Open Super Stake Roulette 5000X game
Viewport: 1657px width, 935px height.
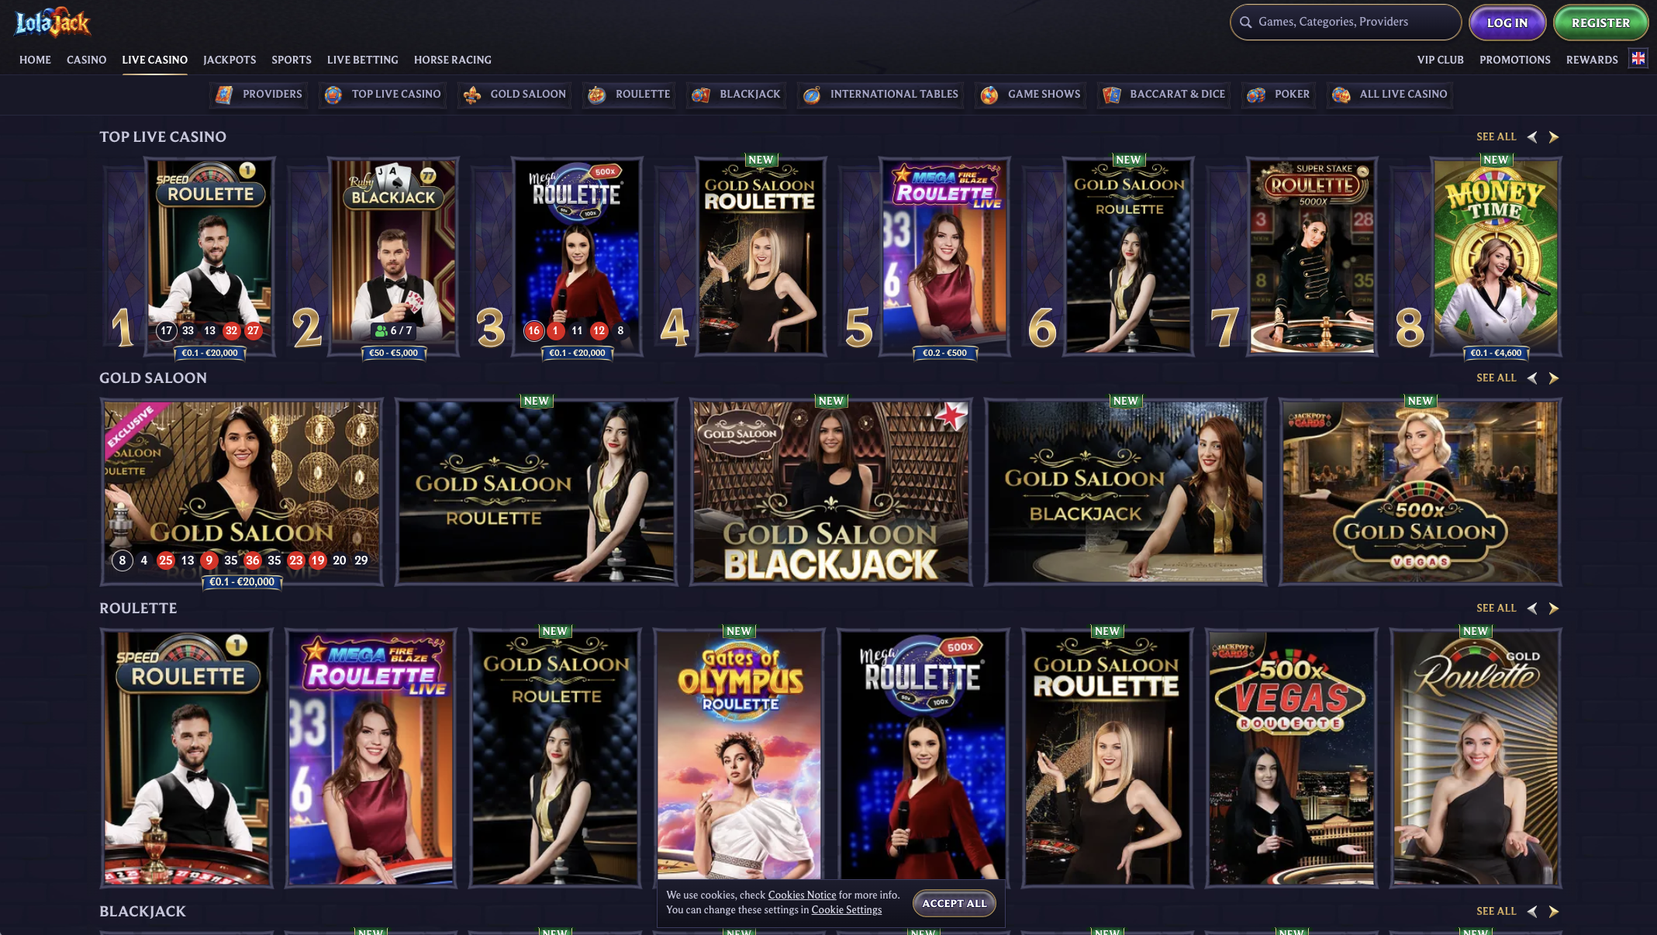pos(1312,256)
